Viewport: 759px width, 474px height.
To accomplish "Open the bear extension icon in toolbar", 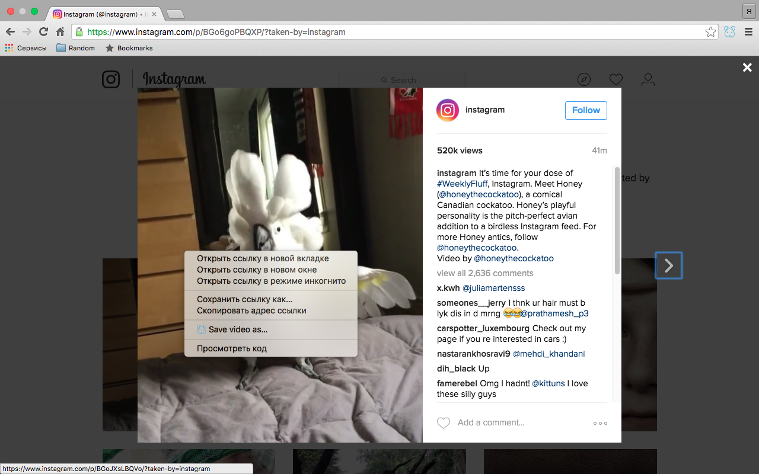I will pyautogui.click(x=729, y=32).
